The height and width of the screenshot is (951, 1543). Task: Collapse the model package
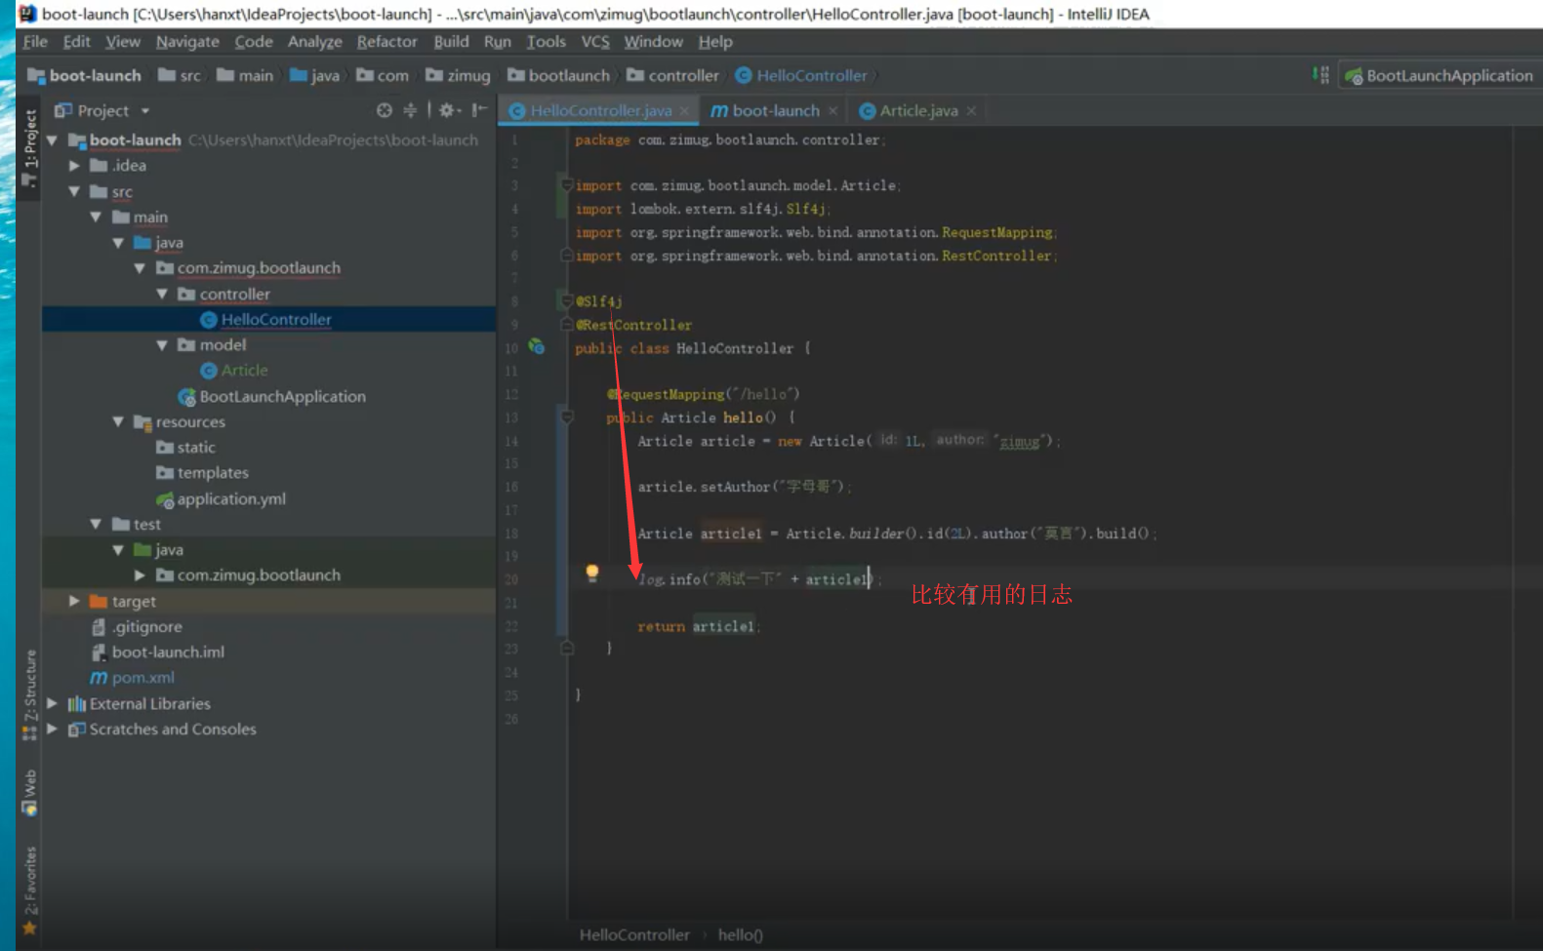click(162, 345)
